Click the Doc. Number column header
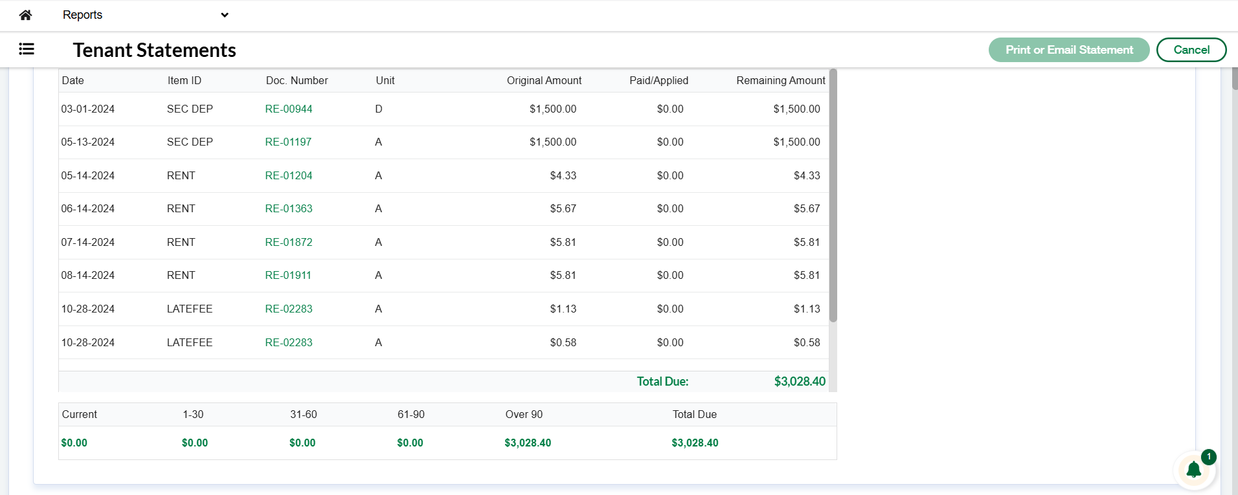This screenshot has width=1238, height=495. (297, 80)
